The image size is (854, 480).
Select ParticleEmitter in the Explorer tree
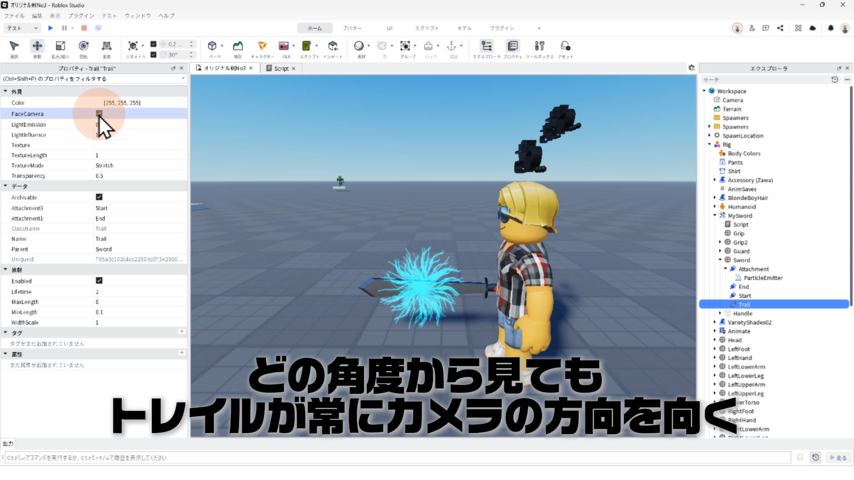click(763, 278)
